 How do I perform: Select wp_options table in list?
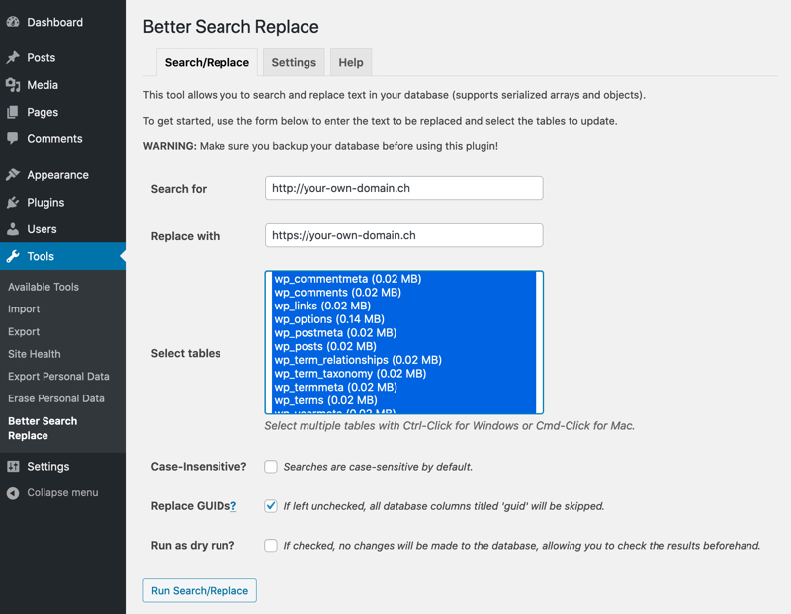click(x=403, y=319)
